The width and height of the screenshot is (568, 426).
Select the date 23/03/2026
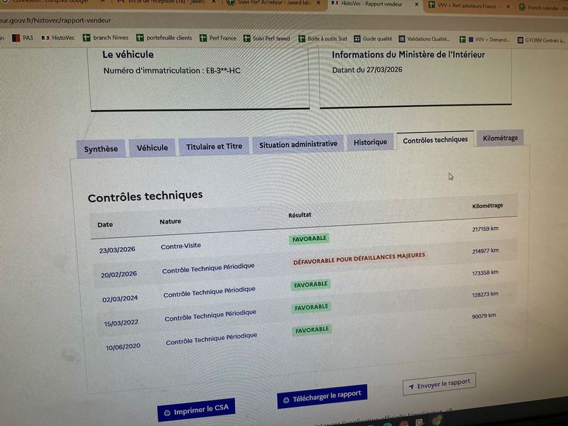117,250
